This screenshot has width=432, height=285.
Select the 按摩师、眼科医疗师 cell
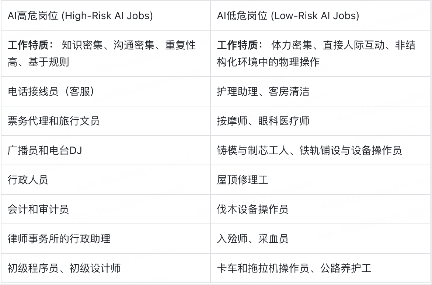tap(320, 121)
